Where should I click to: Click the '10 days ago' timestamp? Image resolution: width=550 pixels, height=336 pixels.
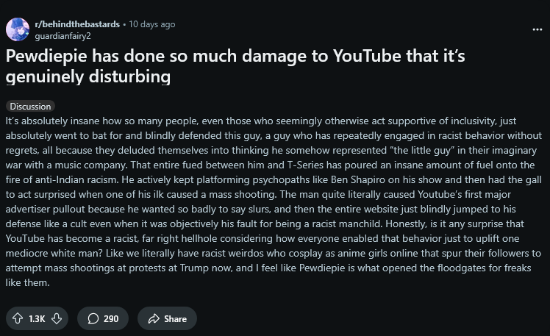coord(152,24)
